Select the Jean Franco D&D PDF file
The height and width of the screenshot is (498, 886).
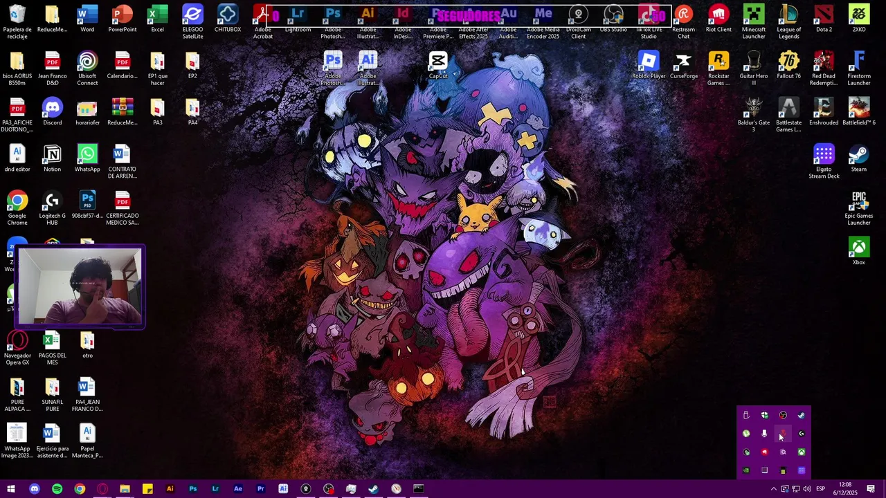click(52, 68)
